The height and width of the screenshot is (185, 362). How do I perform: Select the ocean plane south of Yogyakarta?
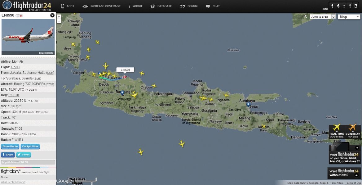182,144
